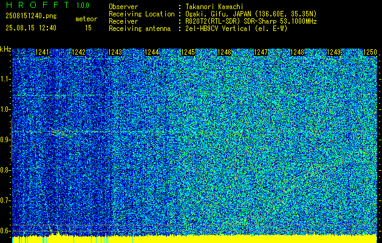Click receiver text R820T2(RTL-SDR) SDR-Sharp 53.1000MHz

pyautogui.click(x=251, y=21)
